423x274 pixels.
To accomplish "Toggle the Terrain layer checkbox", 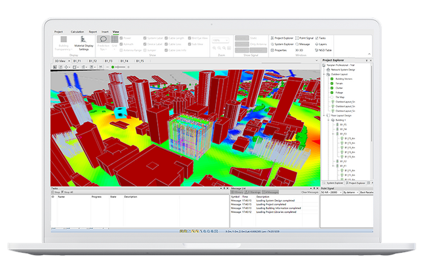I will pos(332,83).
